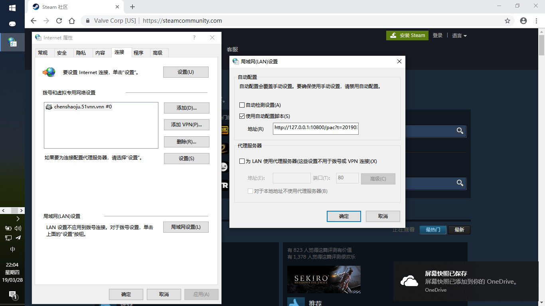
Task: Switch to the 常规 tab
Action: (44, 52)
